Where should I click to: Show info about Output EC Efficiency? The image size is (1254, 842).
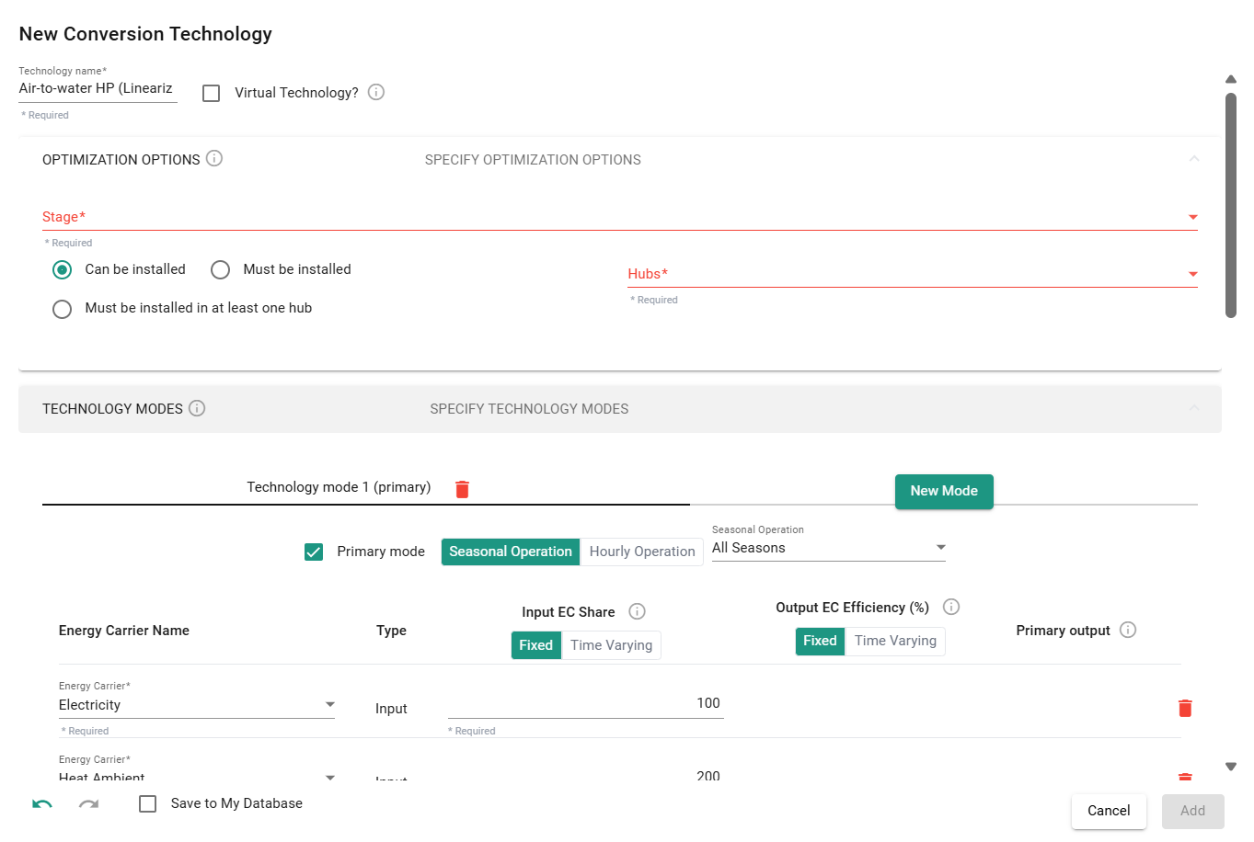952,607
